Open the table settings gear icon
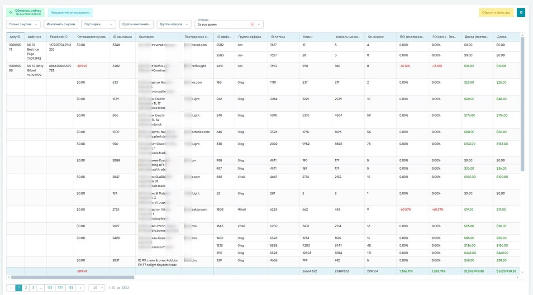 521,13
